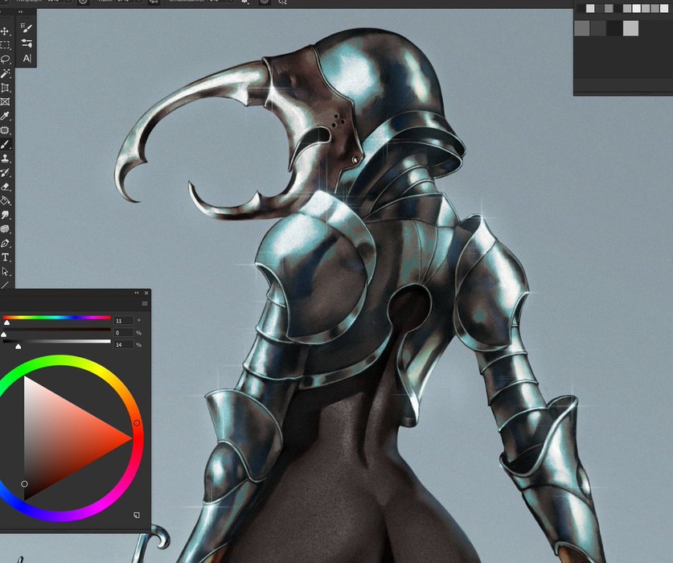673x563 pixels.
Task: Select the Frame tool
Action: point(5,102)
